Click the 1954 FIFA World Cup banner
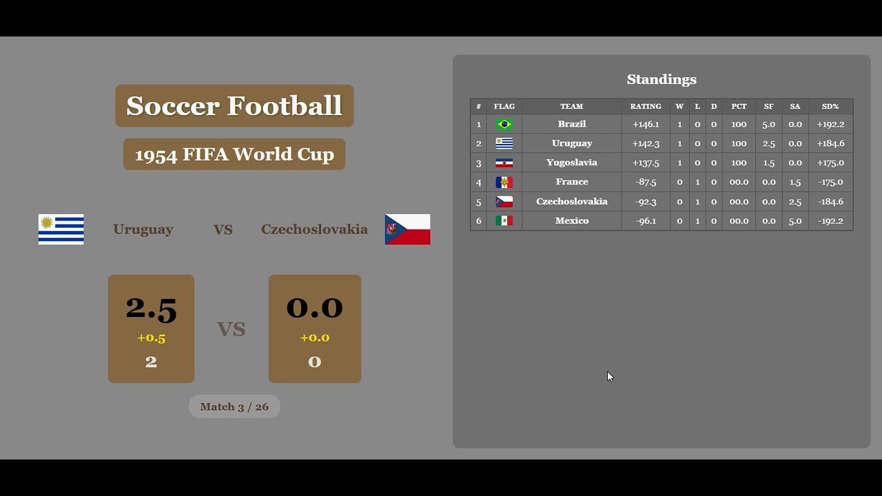This screenshot has height=496, width=882. tap(234, 154)
